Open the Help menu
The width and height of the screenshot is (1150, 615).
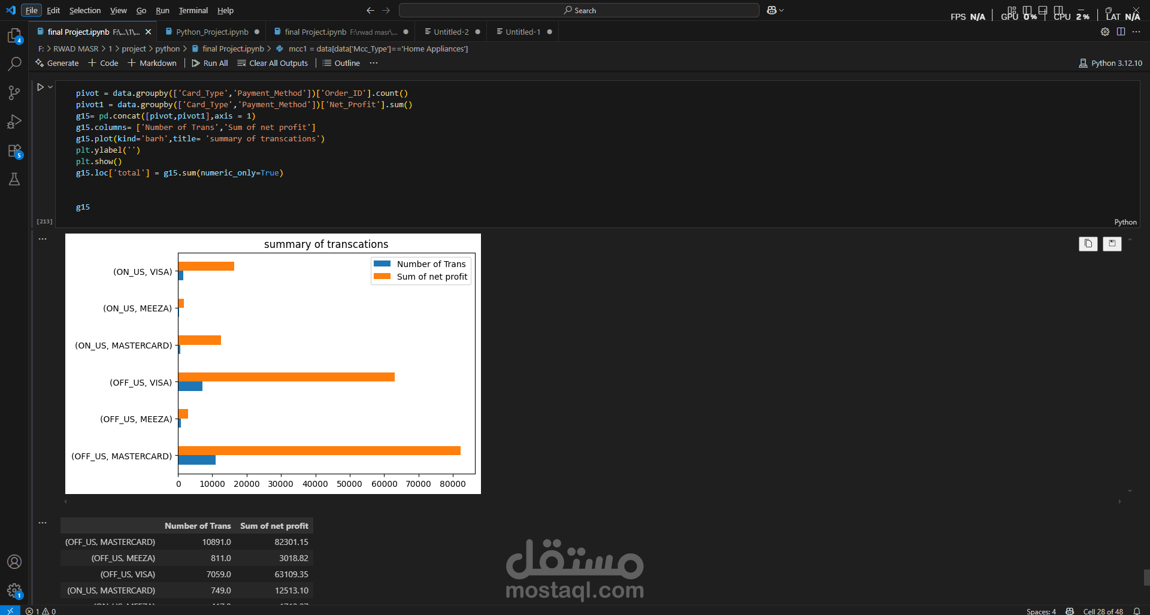point(225,10)
